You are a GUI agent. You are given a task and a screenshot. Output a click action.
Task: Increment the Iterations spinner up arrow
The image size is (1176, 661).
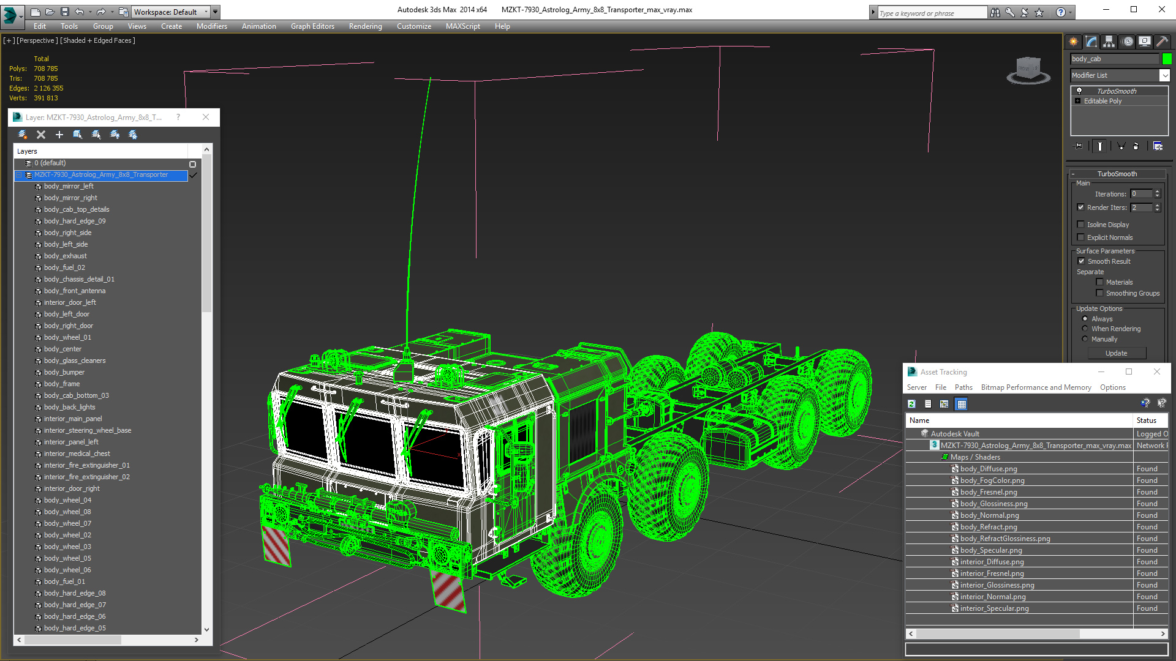click(x=1158, y=192)
